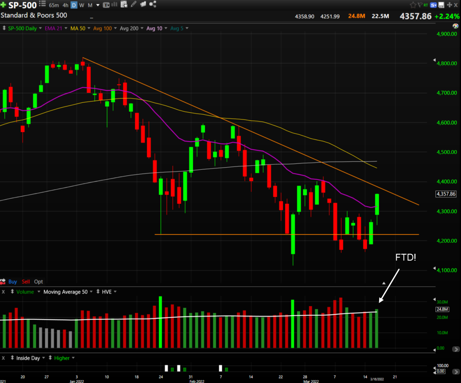461x383 pixels.
Task: Click the arrow marker at 30.0M on the volume scale
Action: tap(434, 299)
